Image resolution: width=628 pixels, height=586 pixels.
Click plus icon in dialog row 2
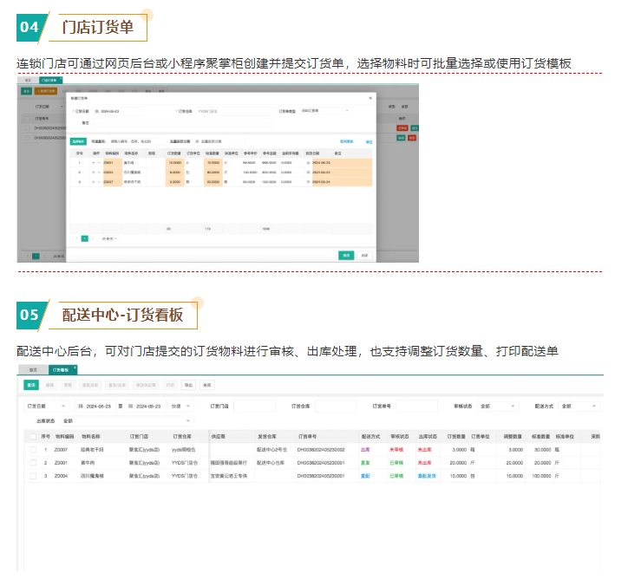point(94,173)
